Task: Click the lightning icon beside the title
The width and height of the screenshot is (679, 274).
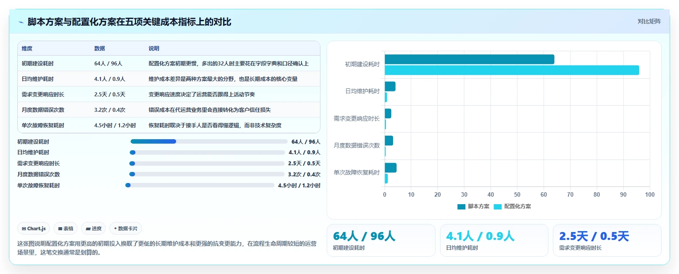Action: click(x=21, y=22)
